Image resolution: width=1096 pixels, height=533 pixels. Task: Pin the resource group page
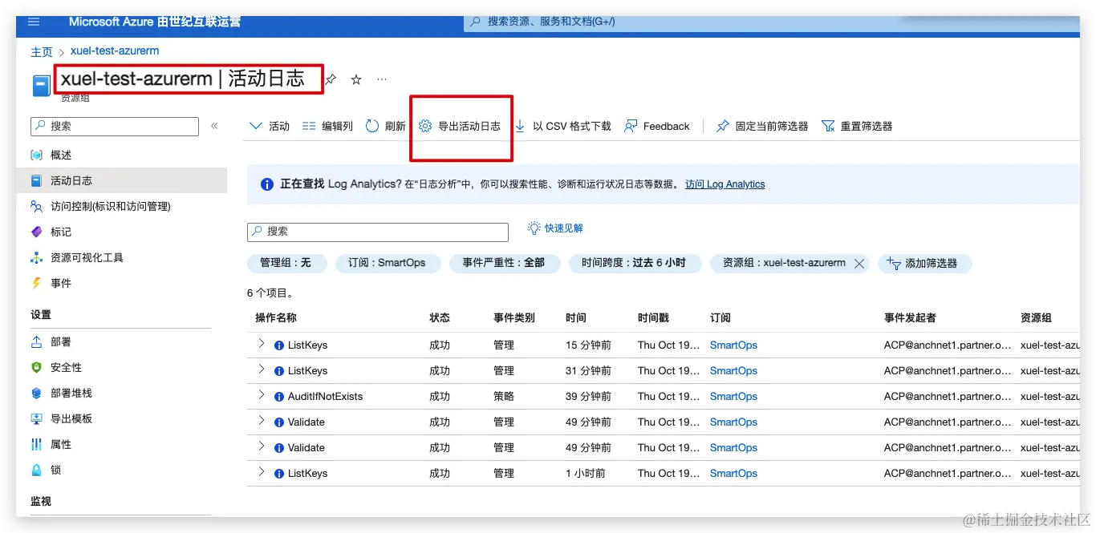pos(330,79)
